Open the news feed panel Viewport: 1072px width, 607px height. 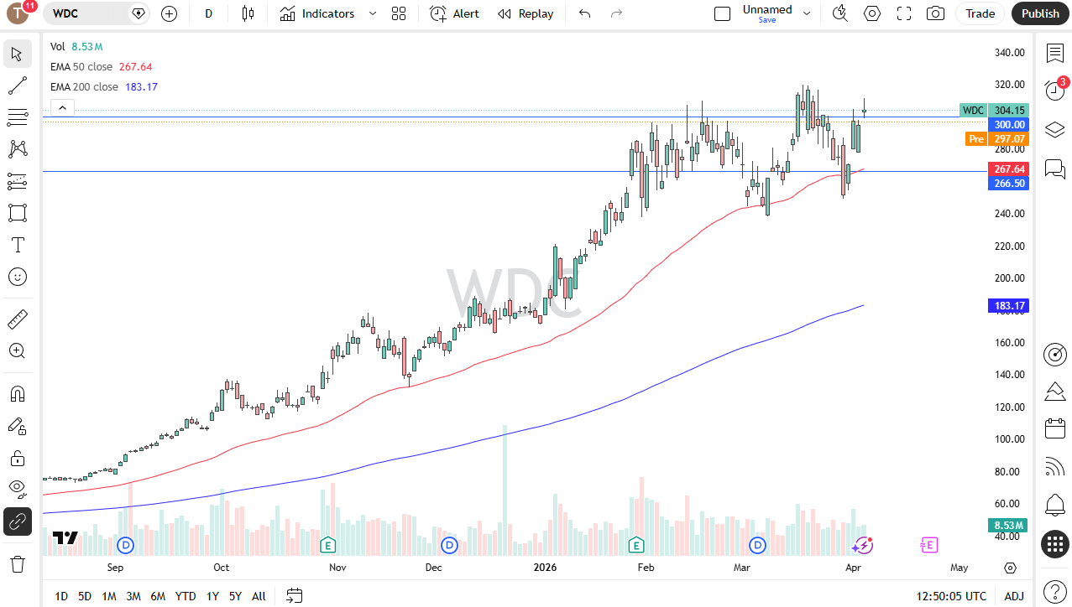1054,467
